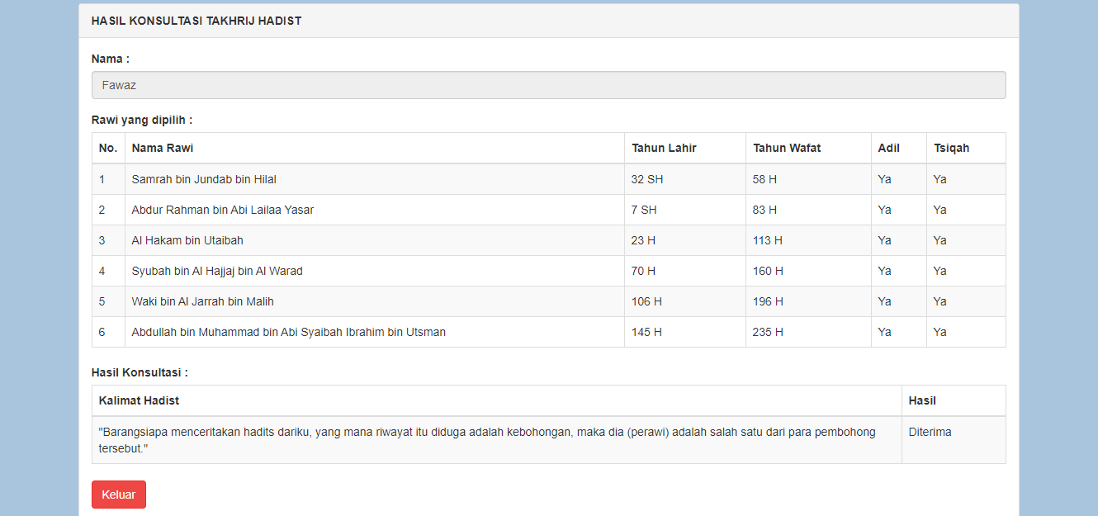Click the red Keluar button
Image resolution: width=1098 pixels, height=516 pixels.
[118, 495]
